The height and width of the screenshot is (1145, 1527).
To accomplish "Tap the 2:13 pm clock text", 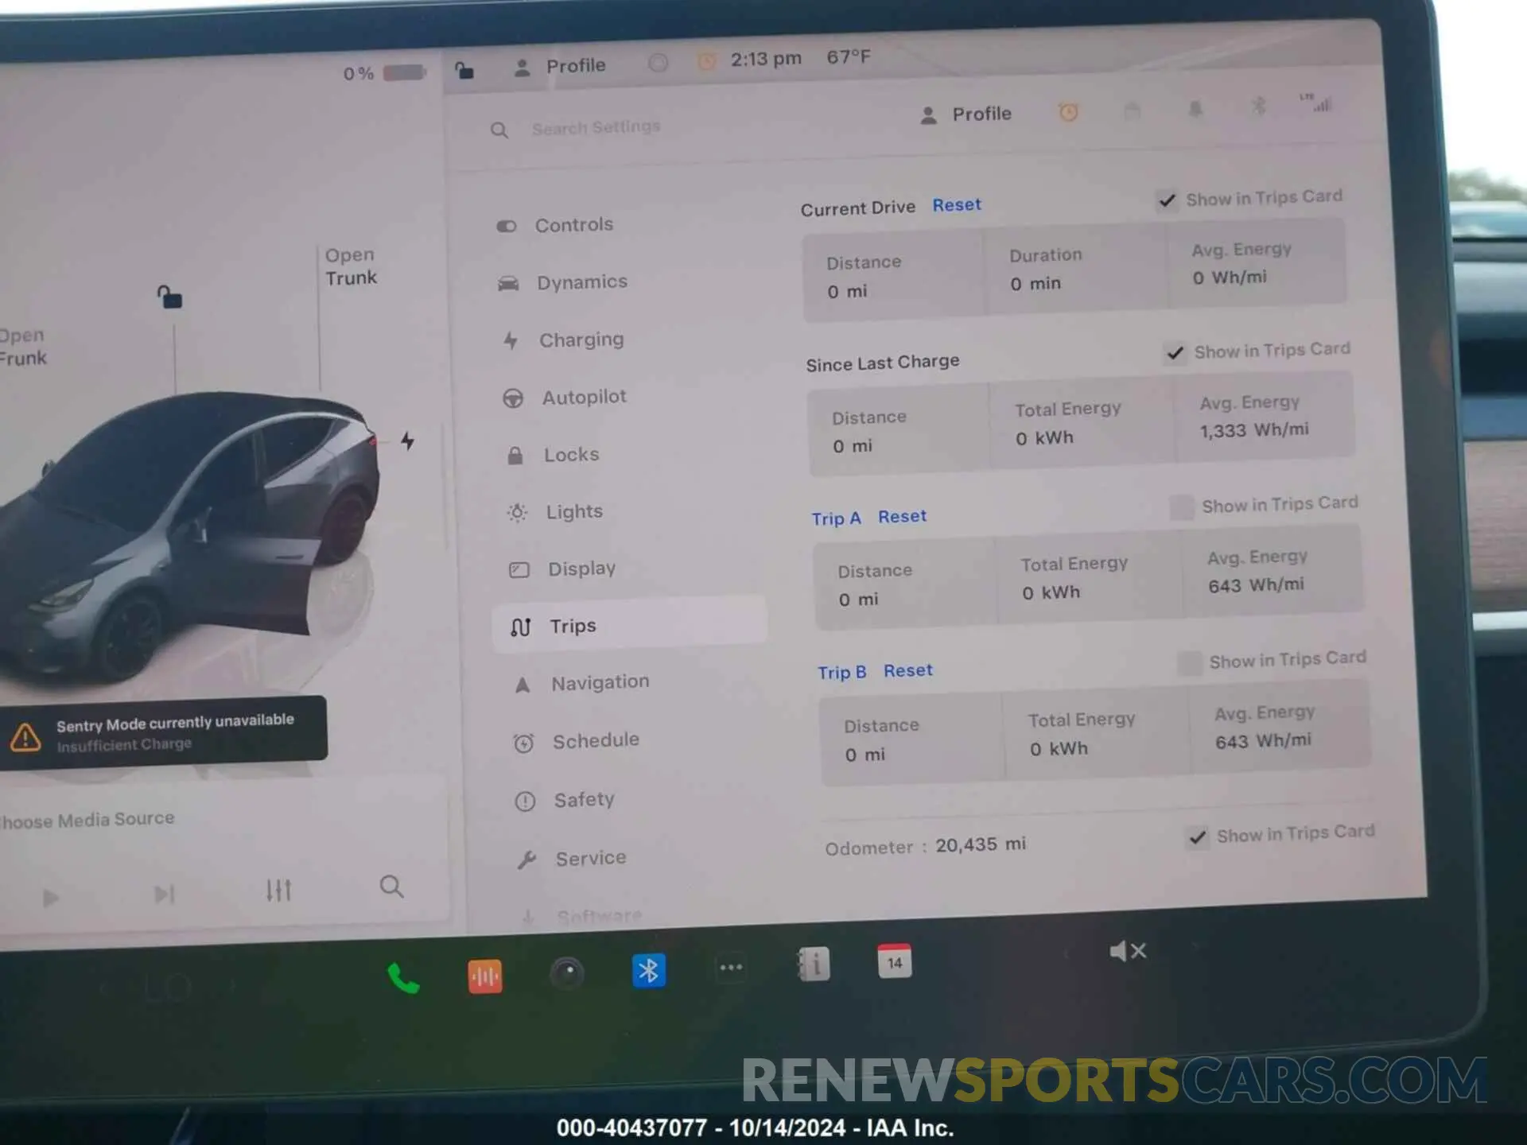I will tap(766, 60).
